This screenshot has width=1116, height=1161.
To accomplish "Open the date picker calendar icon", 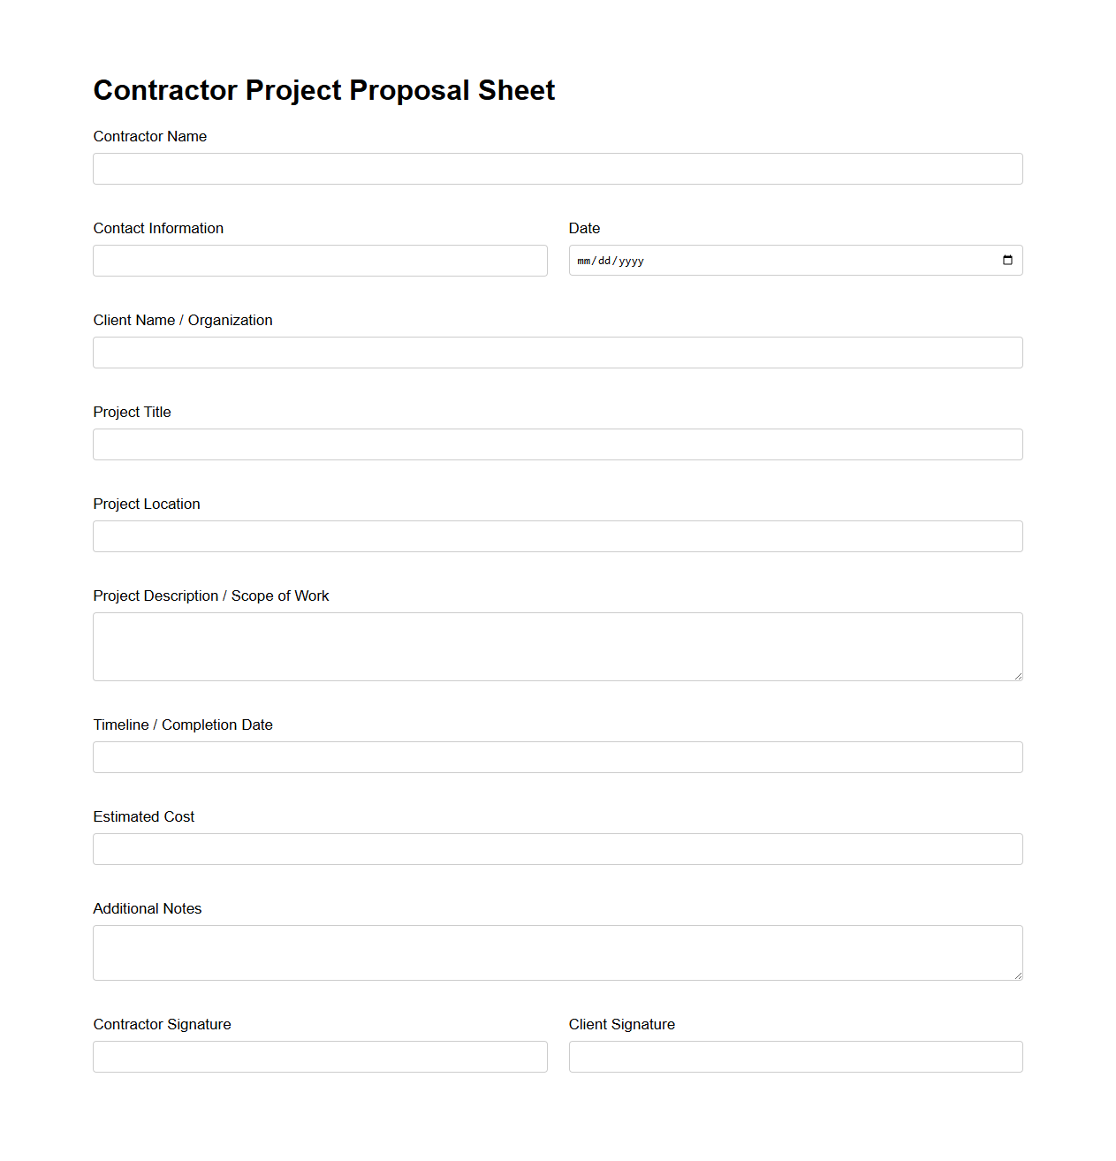I will pyautogui.click(x=1007, y=260).
